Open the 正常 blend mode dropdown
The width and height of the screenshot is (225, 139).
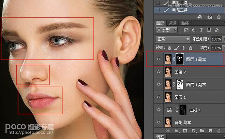coord(172,39)
